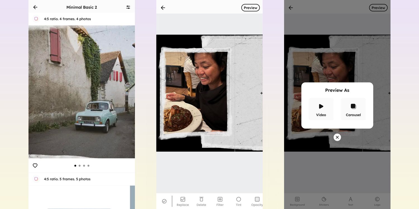
Task: Open the Opacity adjustment
Action: tap(257, 201)
